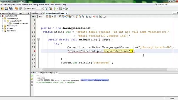Click the Uncomment code icon
The image size is (178, 100).
click(x=105, y=17)
